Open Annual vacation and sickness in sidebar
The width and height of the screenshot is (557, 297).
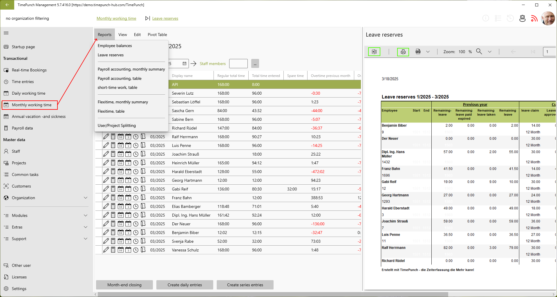click(x=39, y=116)
